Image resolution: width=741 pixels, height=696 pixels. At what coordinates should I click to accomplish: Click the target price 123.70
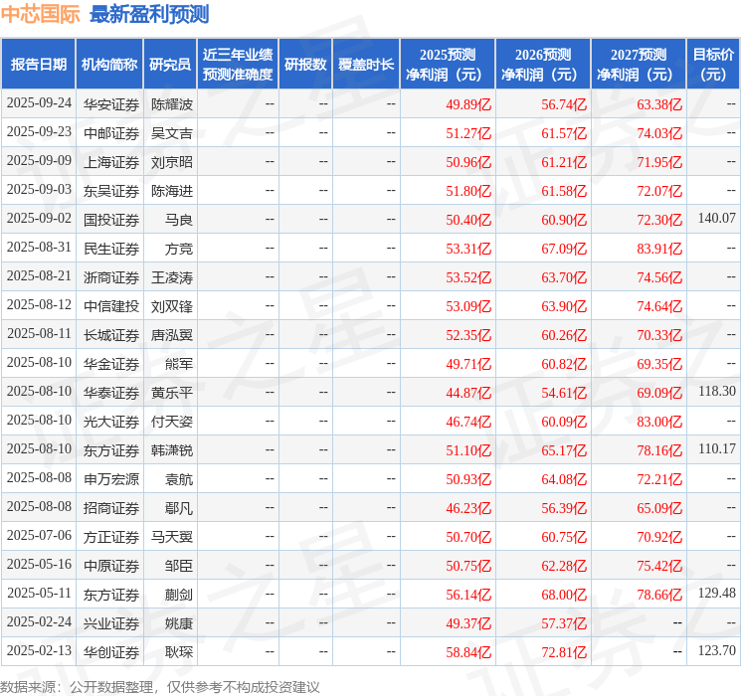coord(717,650)
